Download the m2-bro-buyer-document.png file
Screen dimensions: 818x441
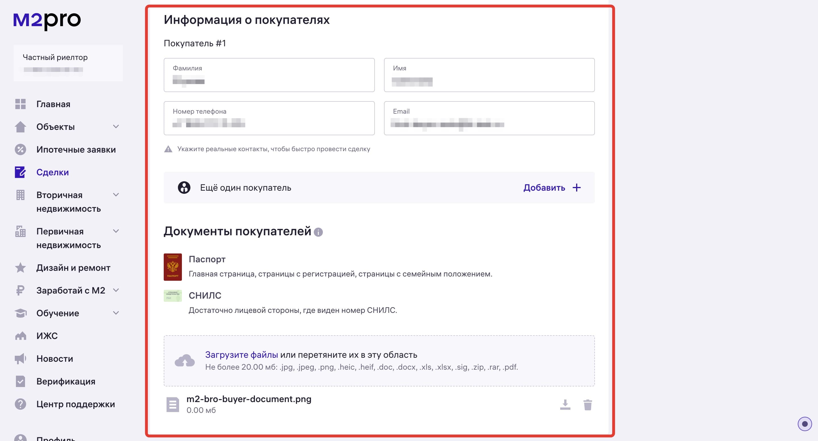click(x=565, y=405)
